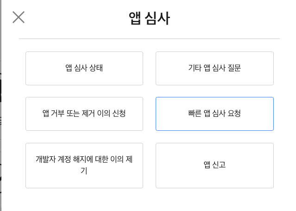The image size is (296, 211).
Task: Choose 개발자 계정 해지에 대한 이의 제기
Action: click(x=84, y=166)
